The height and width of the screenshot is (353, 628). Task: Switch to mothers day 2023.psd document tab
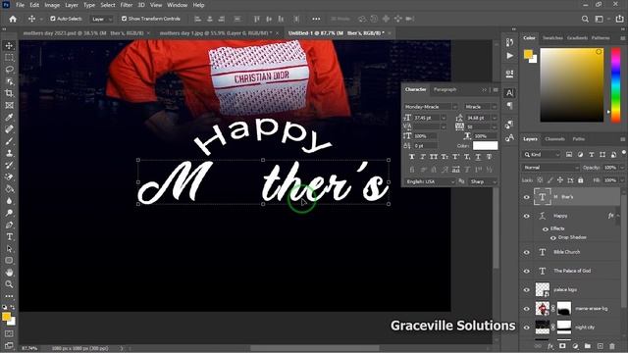pyautogui.click(x=82, y=32)
